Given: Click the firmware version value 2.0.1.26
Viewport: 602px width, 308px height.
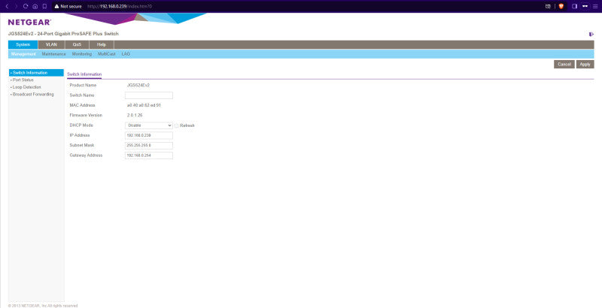Looking at the screenshot, I should (x=135, y=115).
